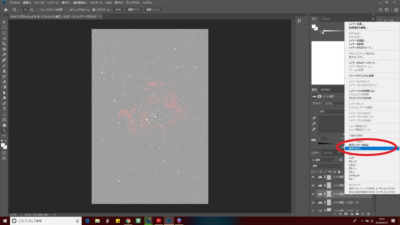
Task: Toggle Quick Mask mode
Action: [x=4, y=153]
